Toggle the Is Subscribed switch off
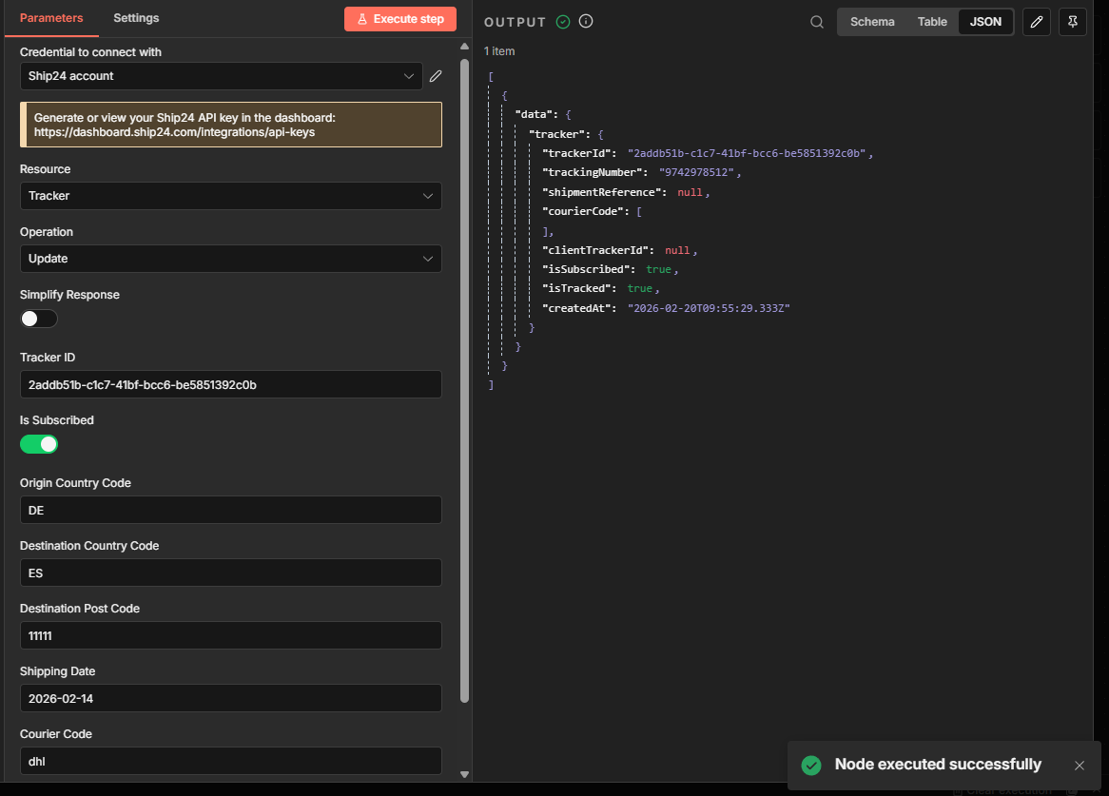This screenshot has height=796, width=1109. [39, 444]
